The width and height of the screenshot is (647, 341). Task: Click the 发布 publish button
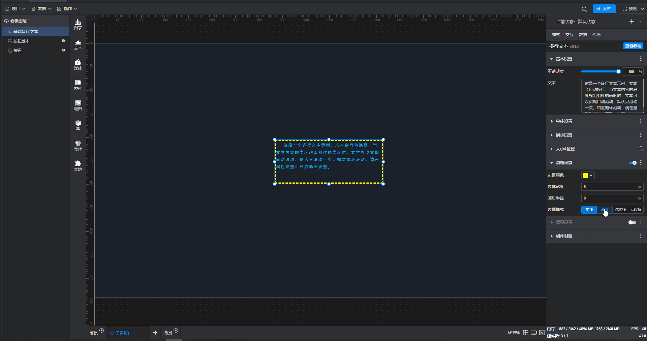[604, 9]
